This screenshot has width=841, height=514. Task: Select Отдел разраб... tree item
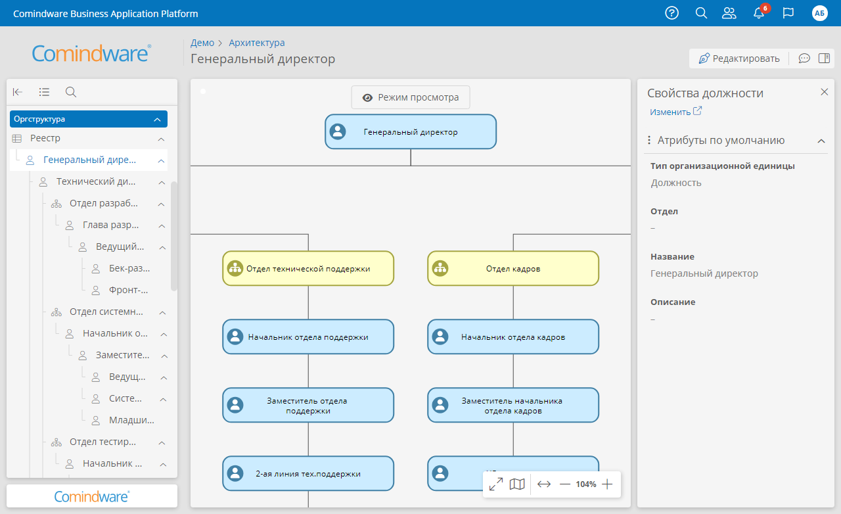pyautogui.click(x=104, y=204)
